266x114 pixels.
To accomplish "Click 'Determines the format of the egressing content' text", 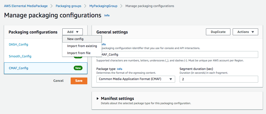I will tap(126, 73).
